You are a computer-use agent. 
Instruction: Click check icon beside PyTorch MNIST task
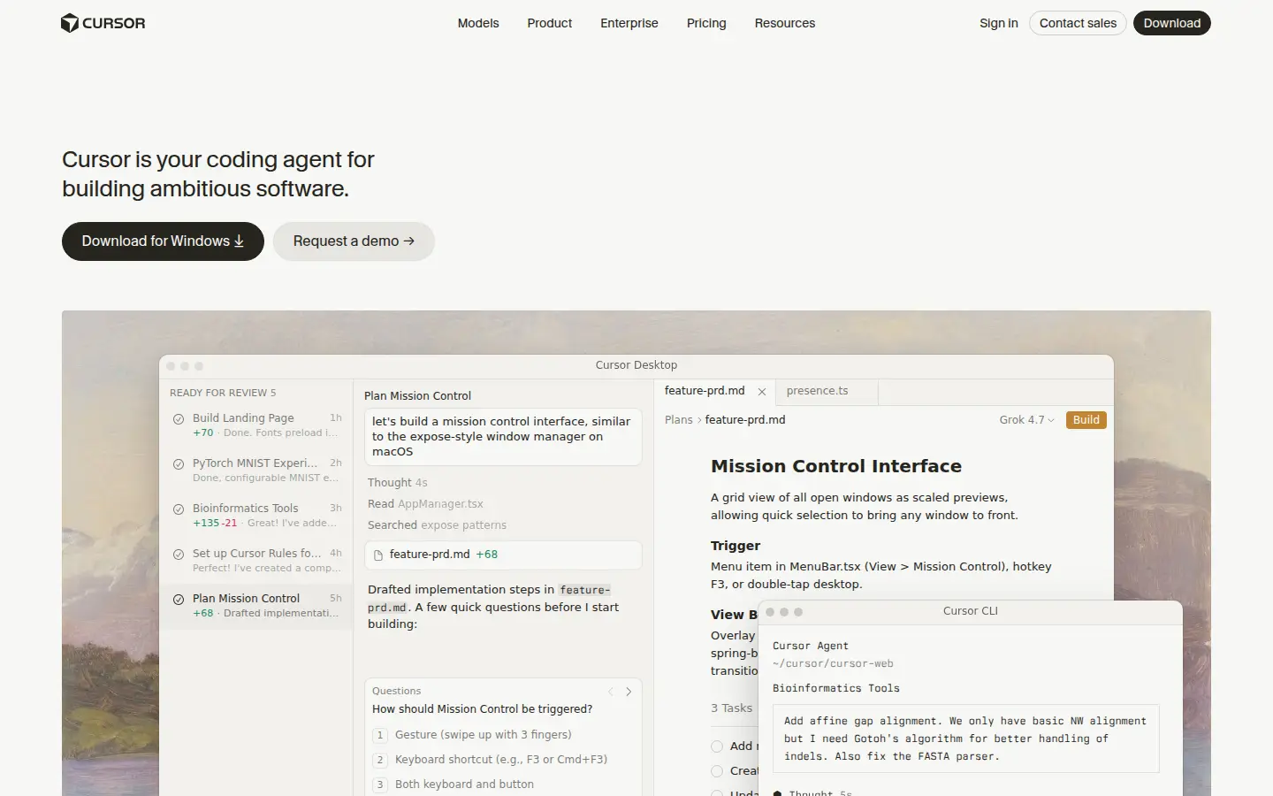point(179,464)
